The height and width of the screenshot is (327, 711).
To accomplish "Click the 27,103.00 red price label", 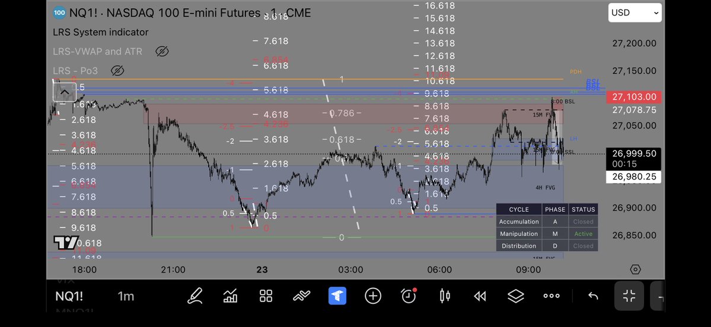I will (634, 97).
